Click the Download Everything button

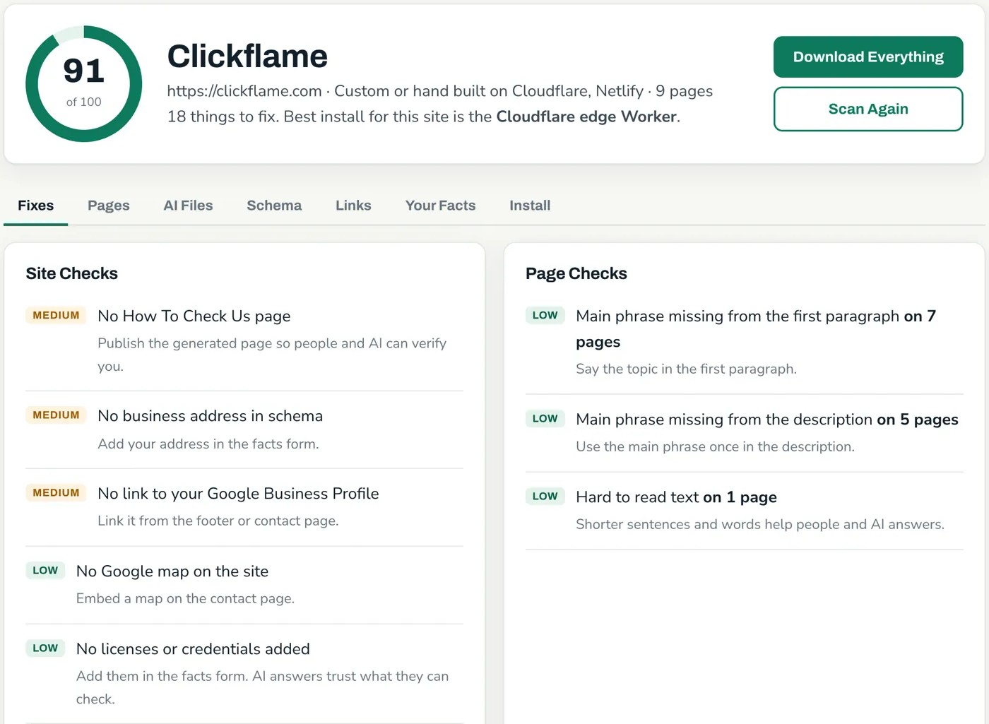click(868, 57)
